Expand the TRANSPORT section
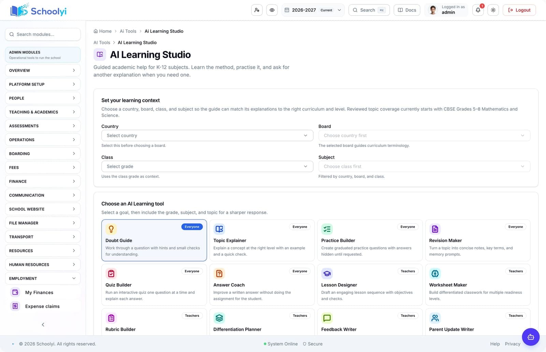The height and width of the screenshot is (352, 546). [43, 237]
